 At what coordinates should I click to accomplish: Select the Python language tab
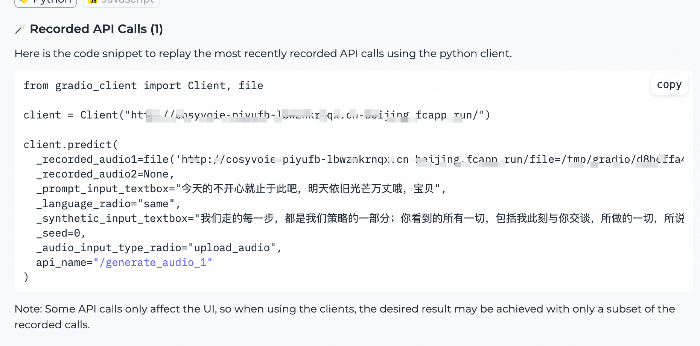point(45,2)
